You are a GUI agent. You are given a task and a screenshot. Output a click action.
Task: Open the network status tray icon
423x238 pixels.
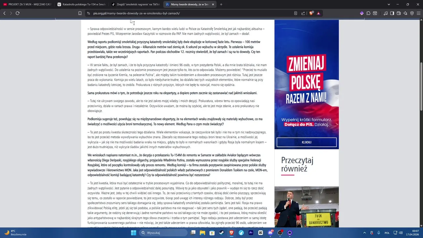[395, 233]
